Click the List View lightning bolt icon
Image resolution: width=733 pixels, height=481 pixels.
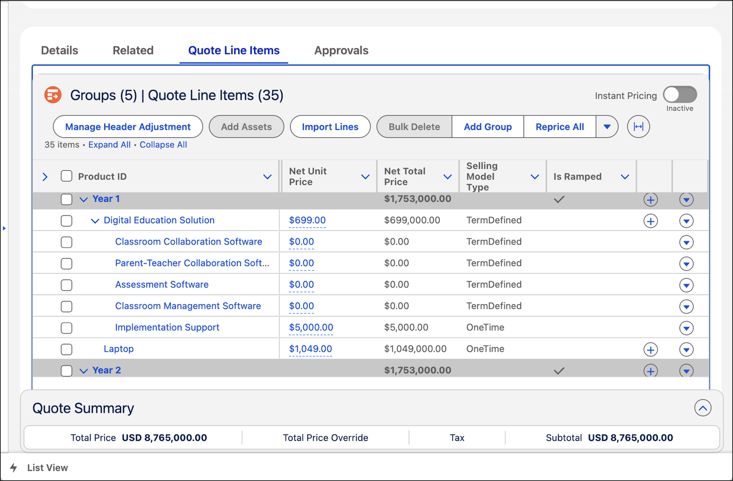click(x=13, y=468)
